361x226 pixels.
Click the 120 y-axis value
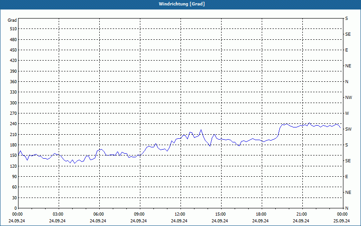(14, 166)
